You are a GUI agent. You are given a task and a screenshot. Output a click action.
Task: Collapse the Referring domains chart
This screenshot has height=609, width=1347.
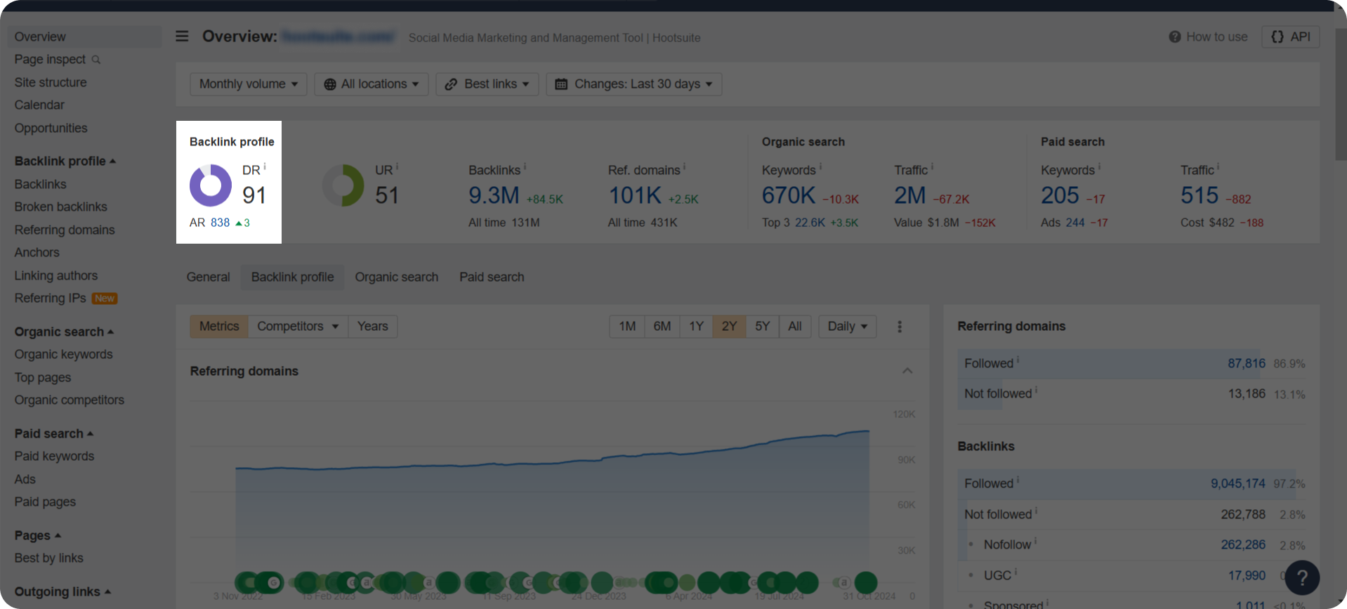[907, 371]
